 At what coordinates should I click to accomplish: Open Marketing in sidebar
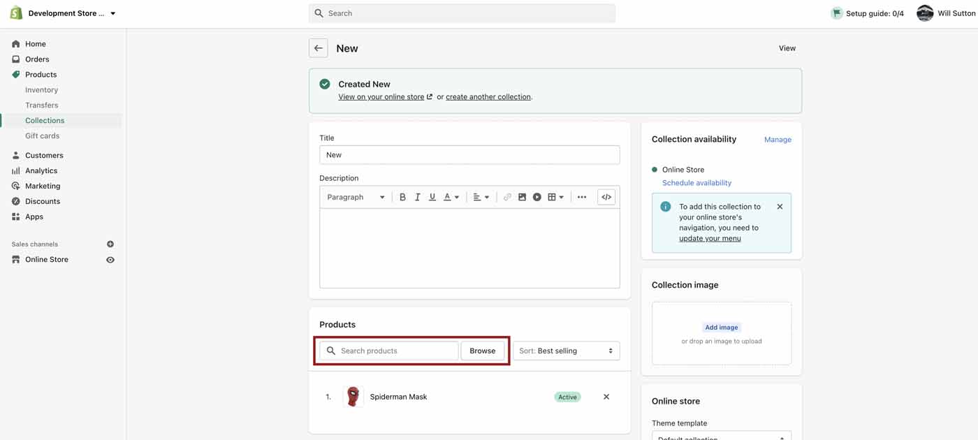coord(43,186)
